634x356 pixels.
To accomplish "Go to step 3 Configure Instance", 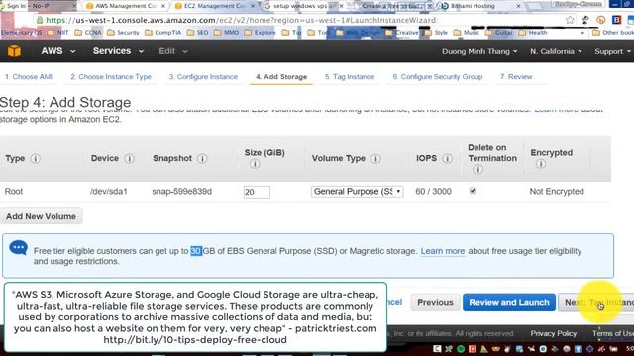I will click(x=203, y=77).
